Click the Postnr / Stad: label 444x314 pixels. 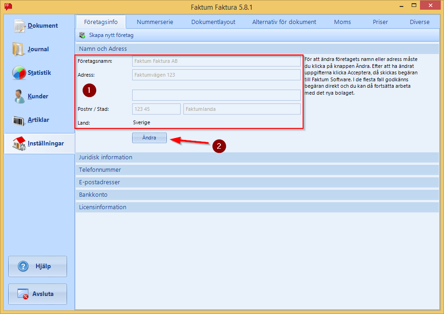[x=93, y=109]
